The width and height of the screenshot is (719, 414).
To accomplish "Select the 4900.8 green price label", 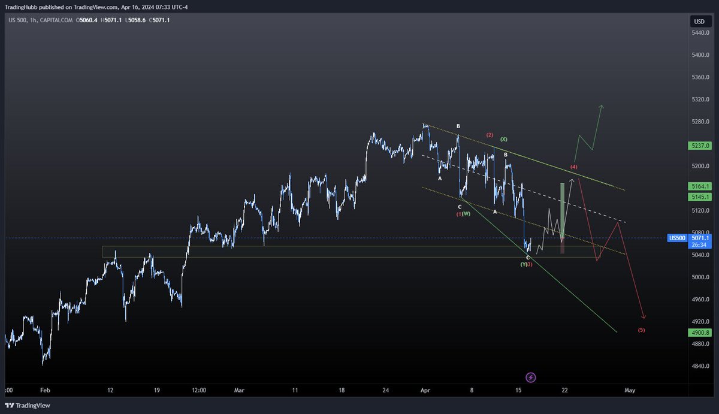I will point(700,333).
